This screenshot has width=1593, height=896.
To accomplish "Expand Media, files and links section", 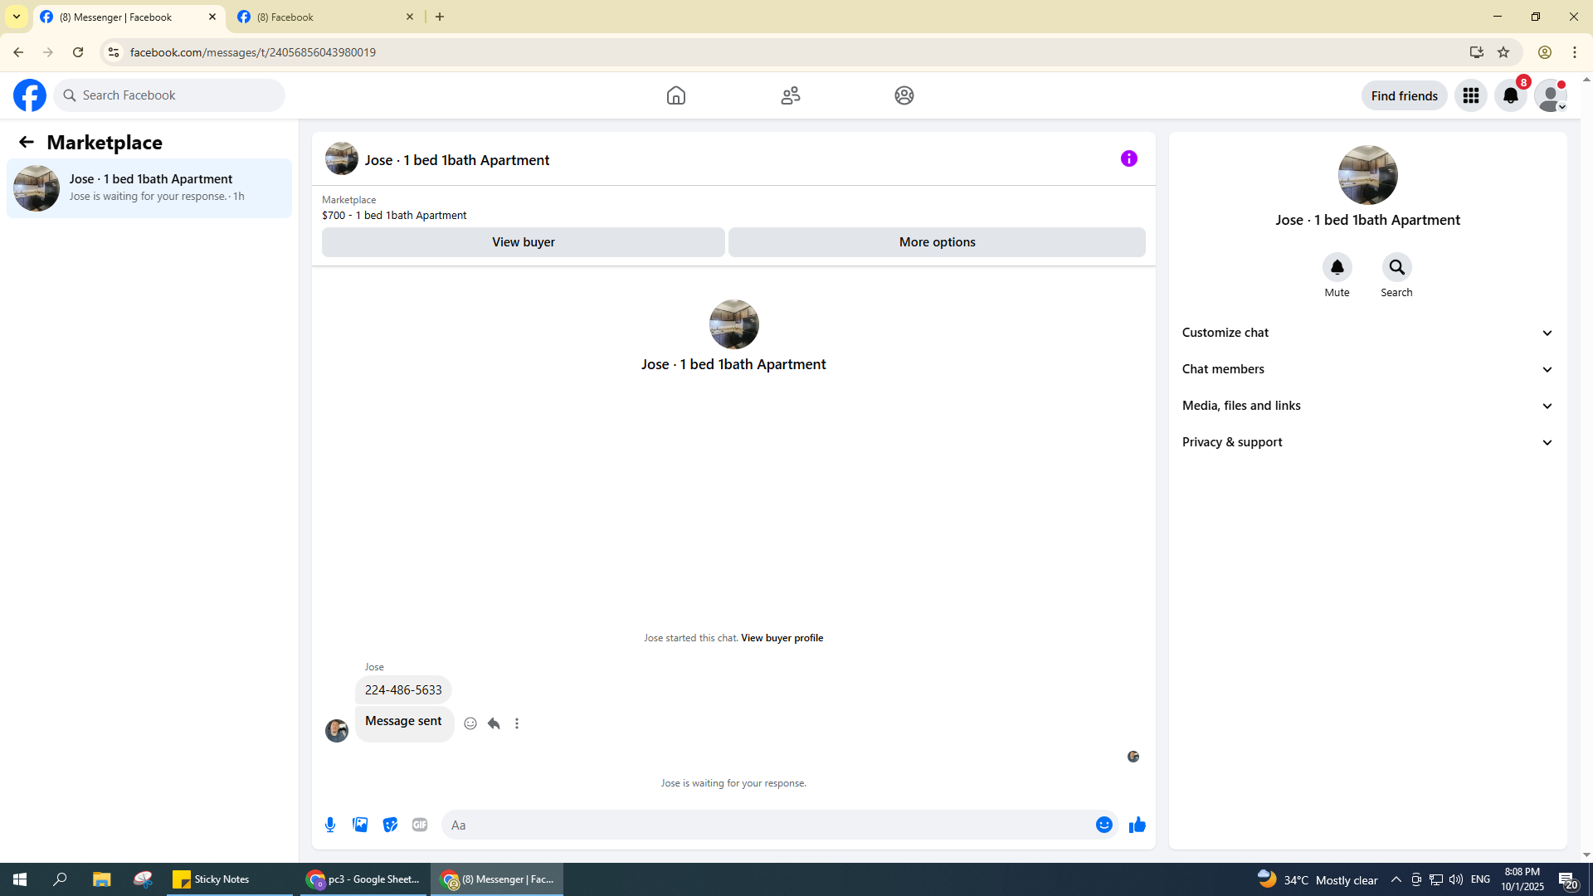I will (x=1367, y=406).
